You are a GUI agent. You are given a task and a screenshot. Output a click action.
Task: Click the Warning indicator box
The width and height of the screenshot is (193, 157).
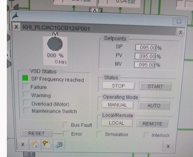[x=26, y=95]
